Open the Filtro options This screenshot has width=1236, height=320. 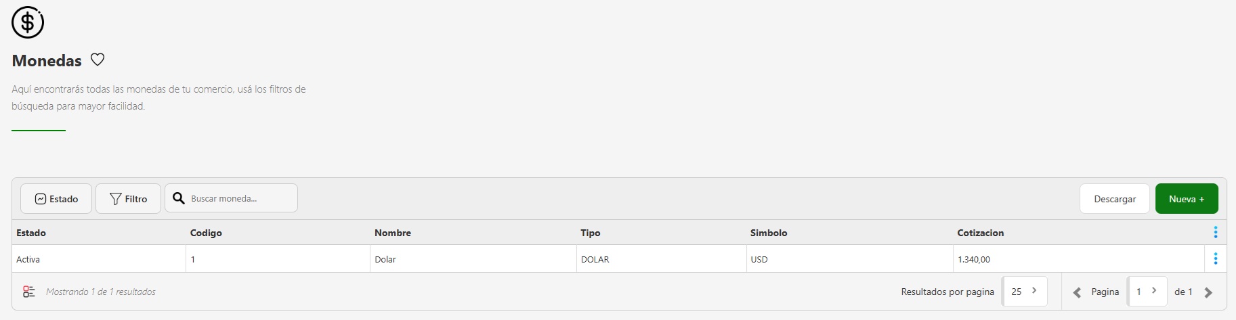(x=128, y=199)
